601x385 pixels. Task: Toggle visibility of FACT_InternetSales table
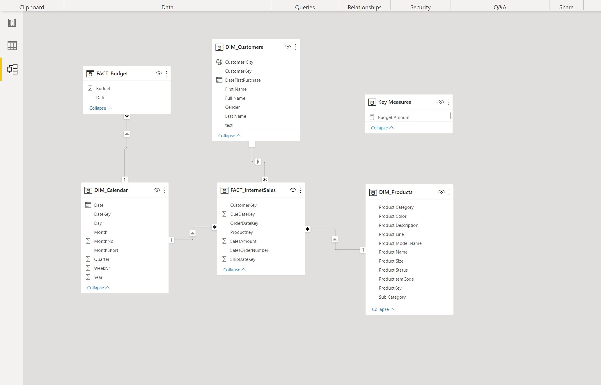(293, 190)
